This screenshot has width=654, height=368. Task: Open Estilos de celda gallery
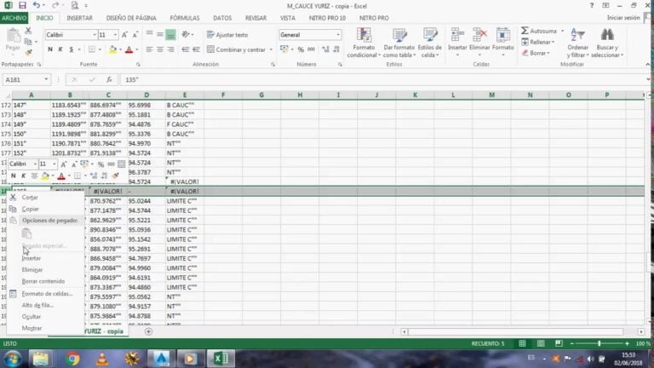429,42
